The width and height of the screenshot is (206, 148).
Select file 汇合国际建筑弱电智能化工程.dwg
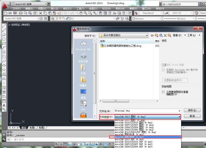pyautogui.click(x=121, y=46)
